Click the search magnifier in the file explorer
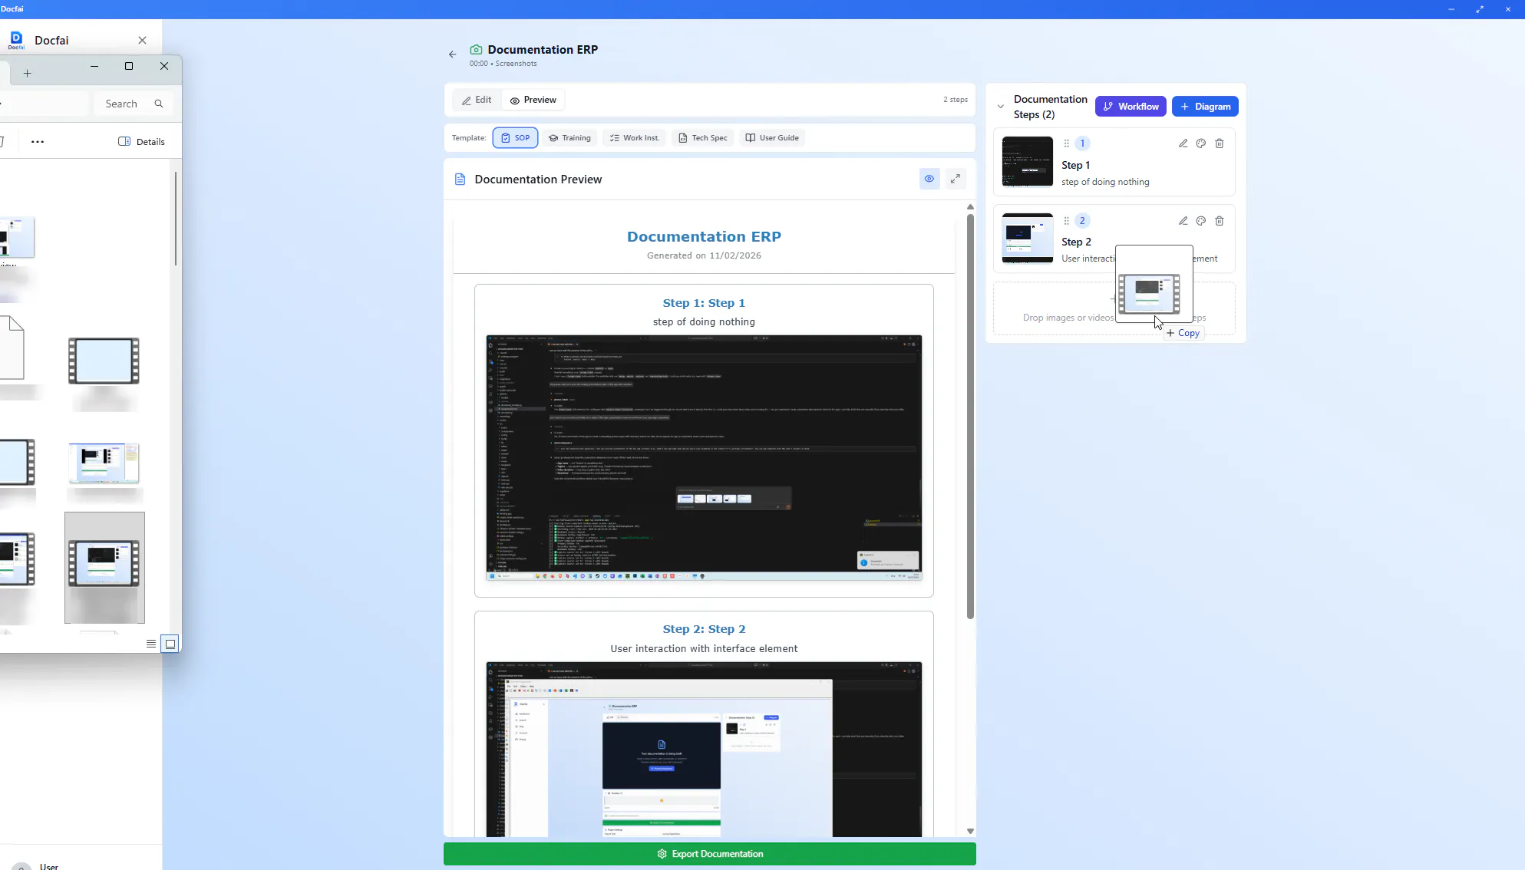The image size is (1525, 870). click(x=159, y=104)
